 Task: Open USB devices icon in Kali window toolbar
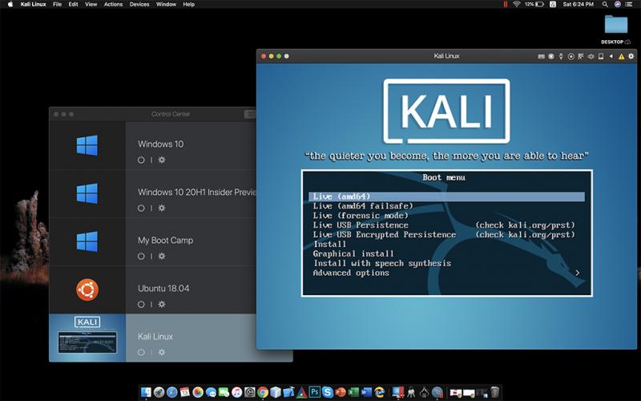(561, 56)
